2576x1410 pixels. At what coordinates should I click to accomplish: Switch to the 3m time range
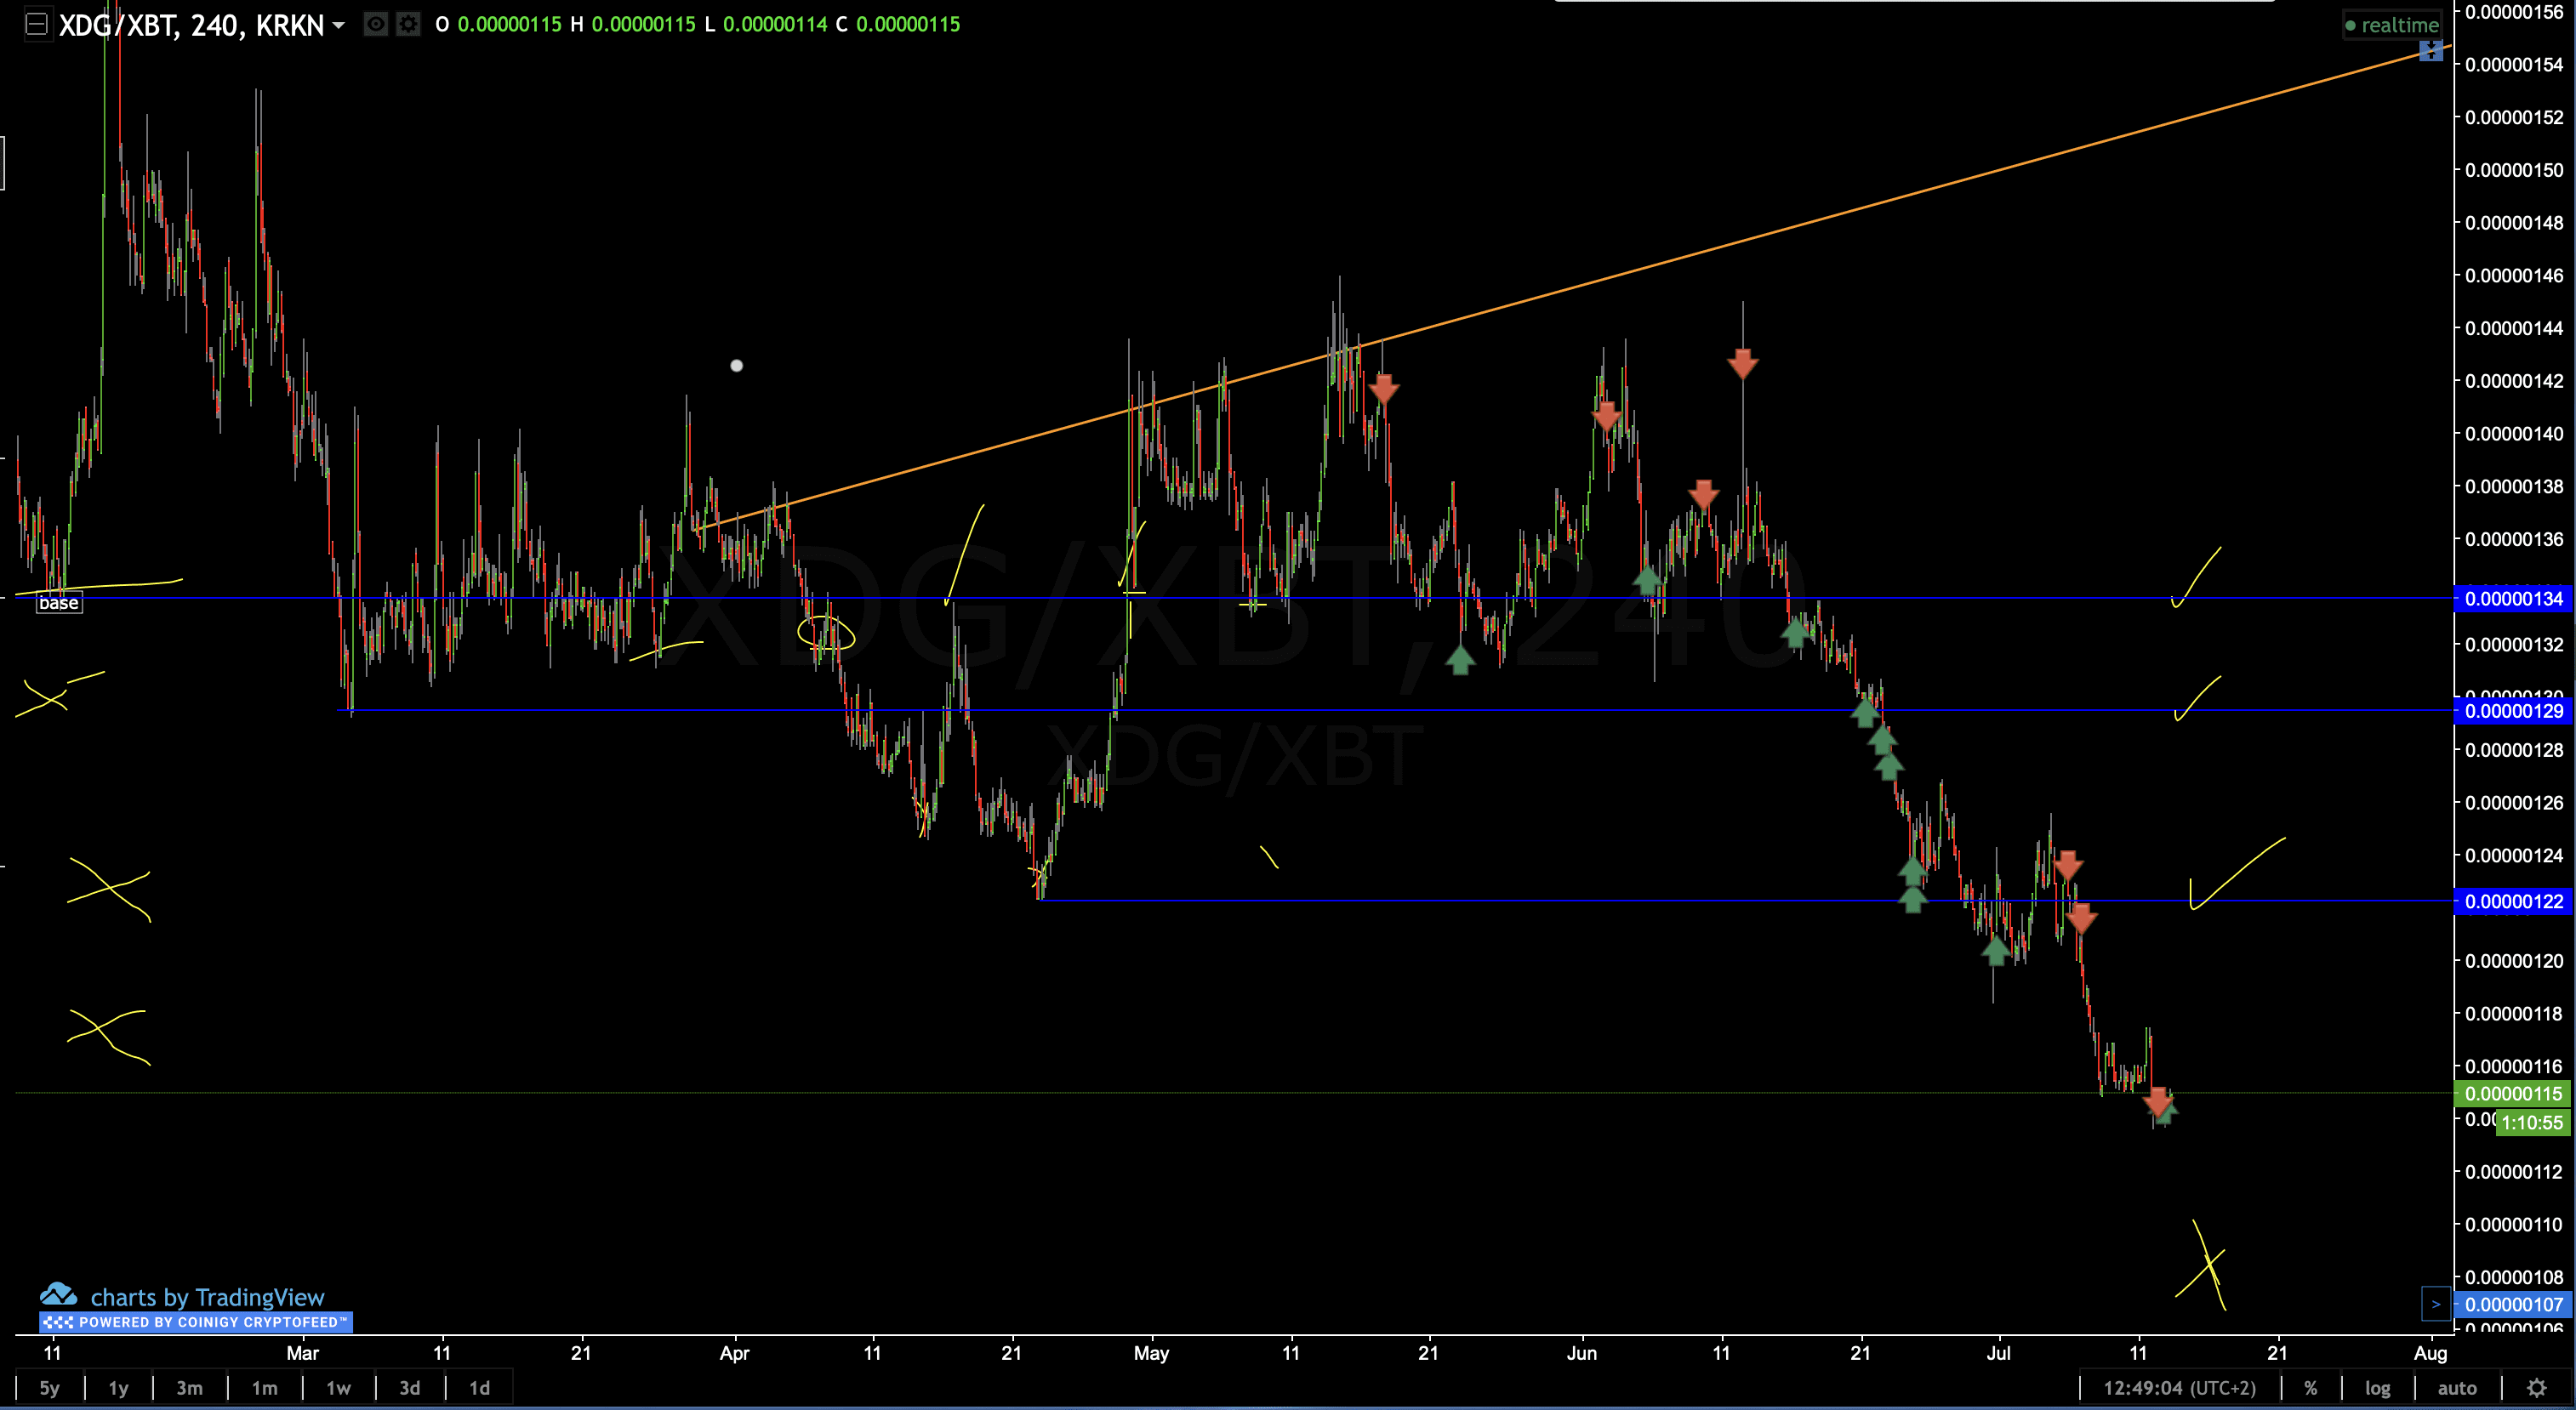(x=189, y=1387)
